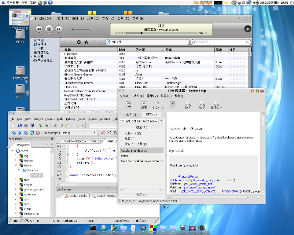This screenshot has width=294, height=235.
Task: Expand the background project in the tree
Action: point(16,213)
